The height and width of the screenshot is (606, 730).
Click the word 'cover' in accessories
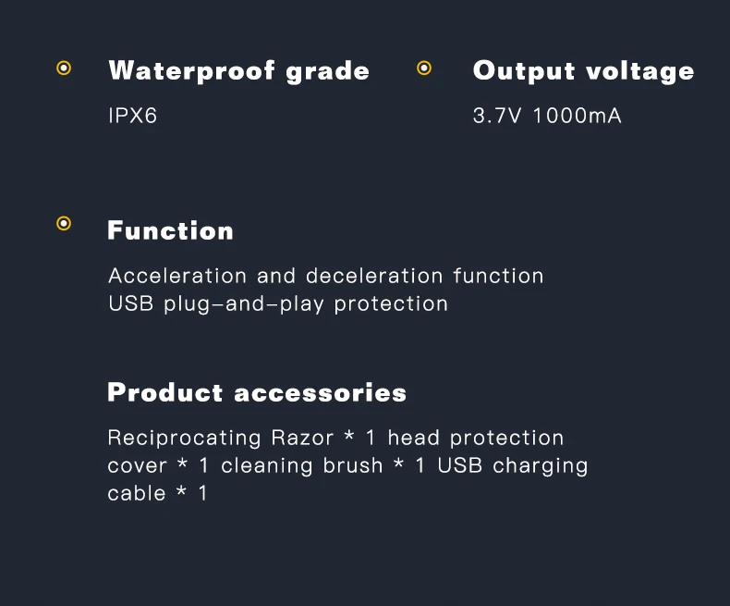tap(137, 465)
